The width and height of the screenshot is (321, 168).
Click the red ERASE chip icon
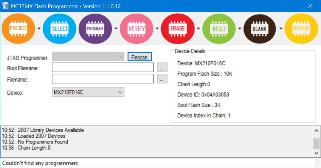[177, 29]
